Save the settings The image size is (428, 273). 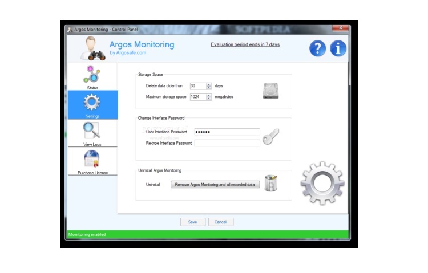tap(192, 222)
